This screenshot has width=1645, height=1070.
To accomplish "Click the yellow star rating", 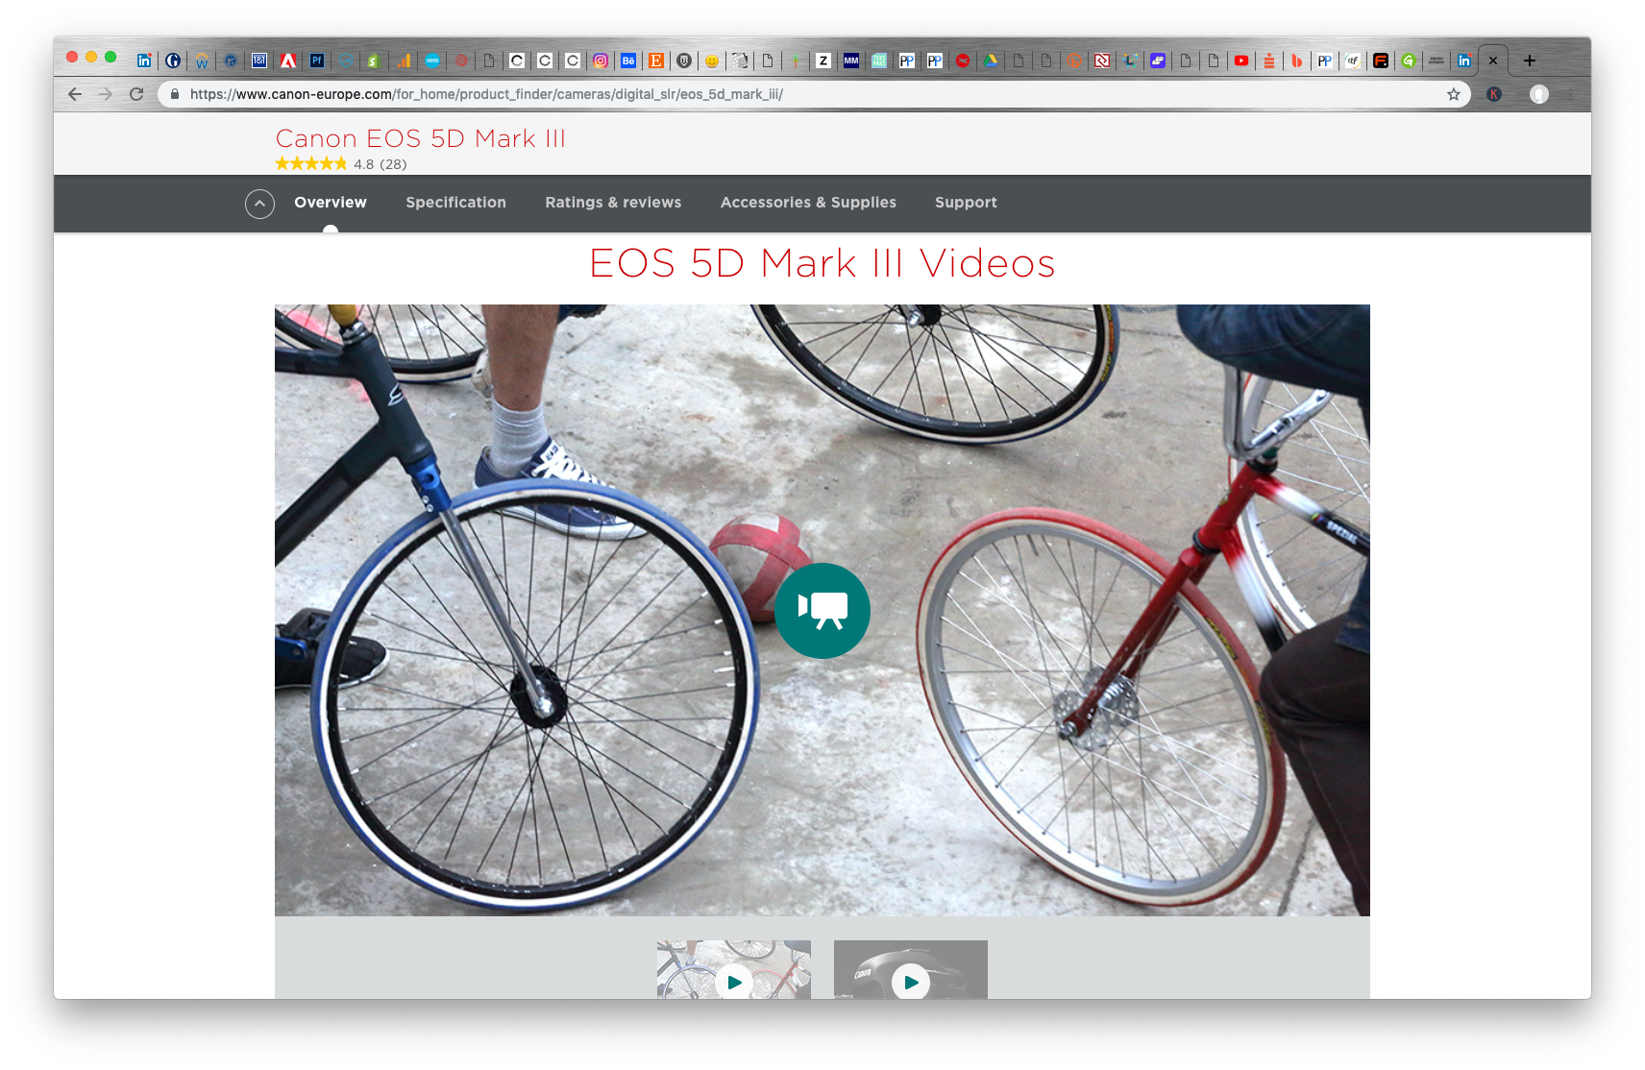I will (x=311, y=164).
